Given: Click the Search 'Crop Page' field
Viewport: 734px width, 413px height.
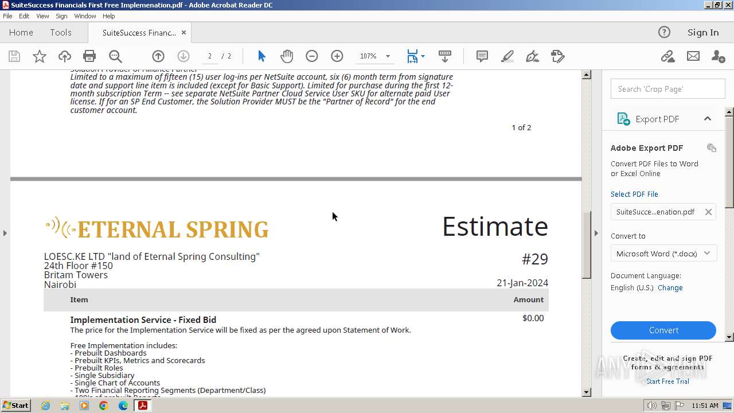Looking at the screenshot, I should tap(667, 89).
